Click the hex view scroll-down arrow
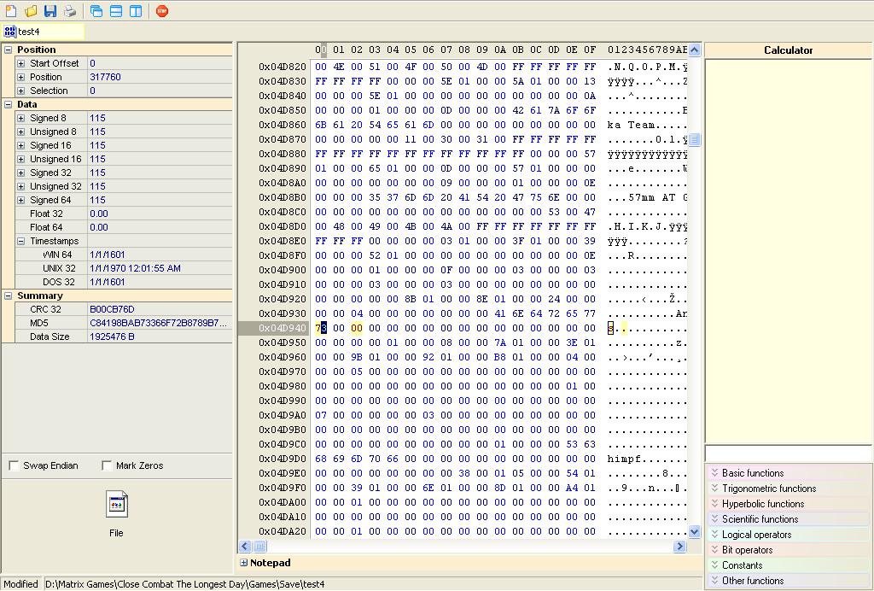 pos(695,532)
